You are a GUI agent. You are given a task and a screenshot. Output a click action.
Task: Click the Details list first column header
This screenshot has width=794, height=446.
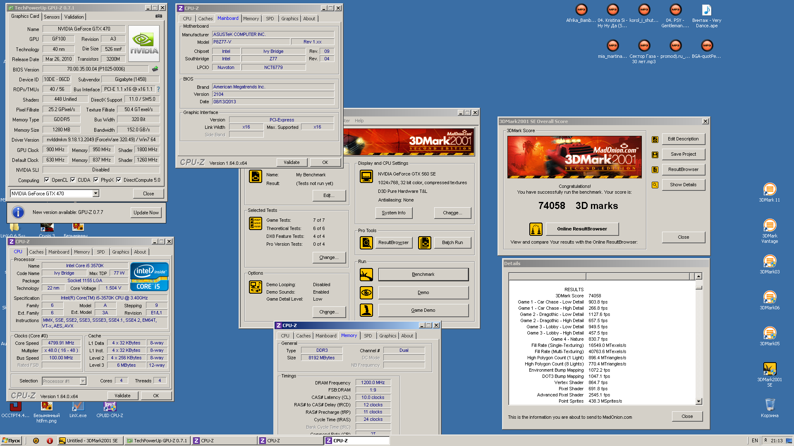point(547,276)
